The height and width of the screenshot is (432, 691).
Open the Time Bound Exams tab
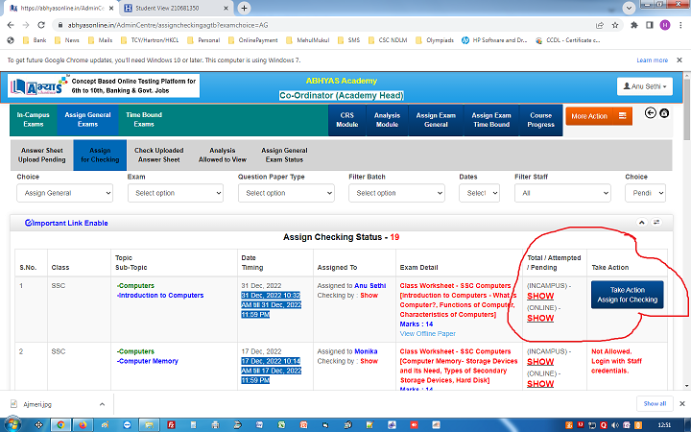click(144, 119)
